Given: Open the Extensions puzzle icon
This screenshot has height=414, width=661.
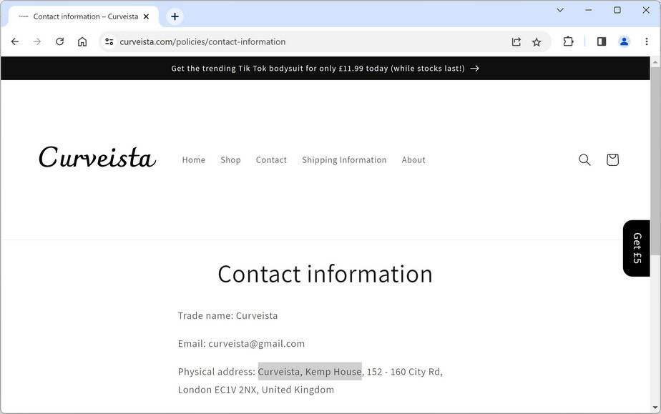Looking at the screenshot, I should coord(568,41).
